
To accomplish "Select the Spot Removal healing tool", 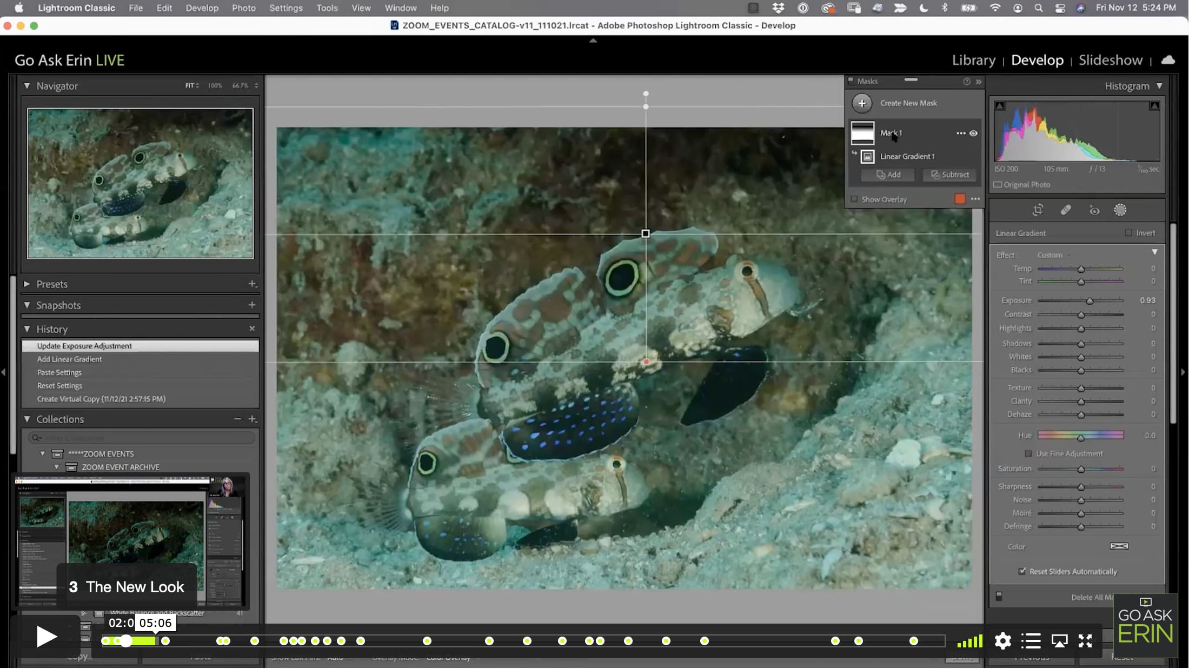I will [1066, 210].
